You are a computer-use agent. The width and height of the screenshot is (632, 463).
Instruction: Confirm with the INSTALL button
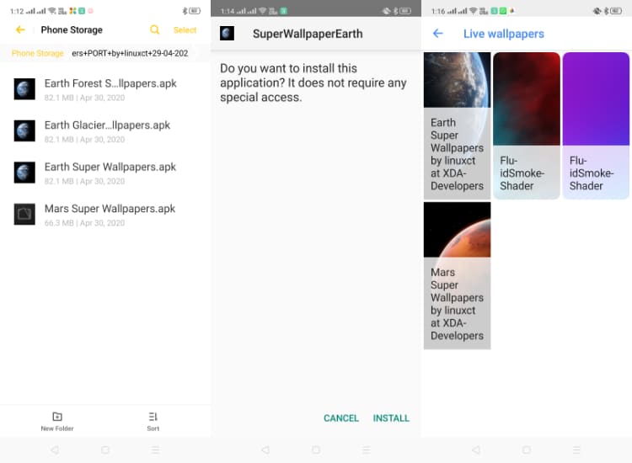click(x=391, y=418)
